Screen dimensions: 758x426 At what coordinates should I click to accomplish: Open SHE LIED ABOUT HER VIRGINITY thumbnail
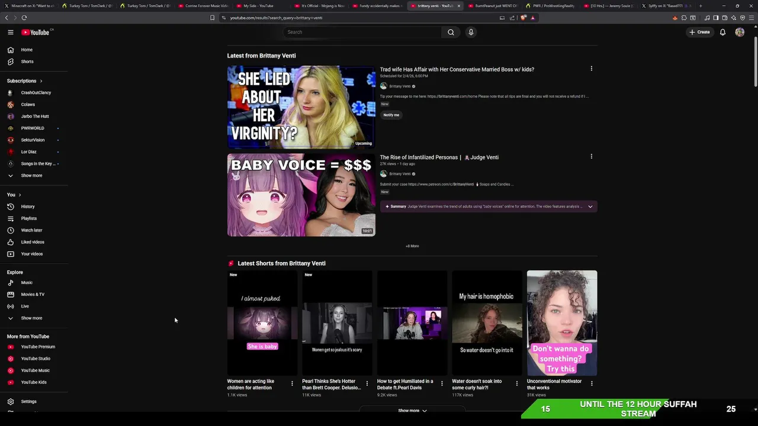click(301, 106)
